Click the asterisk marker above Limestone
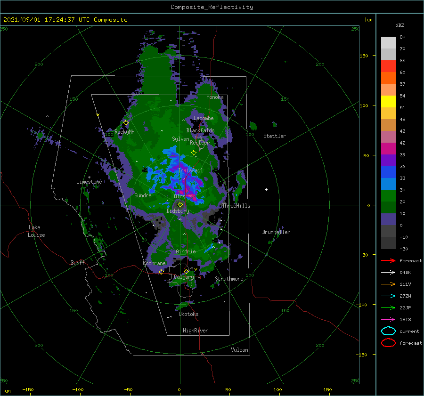Image resolution: width=424 pixels, height=396 pixels. [89, 178]
